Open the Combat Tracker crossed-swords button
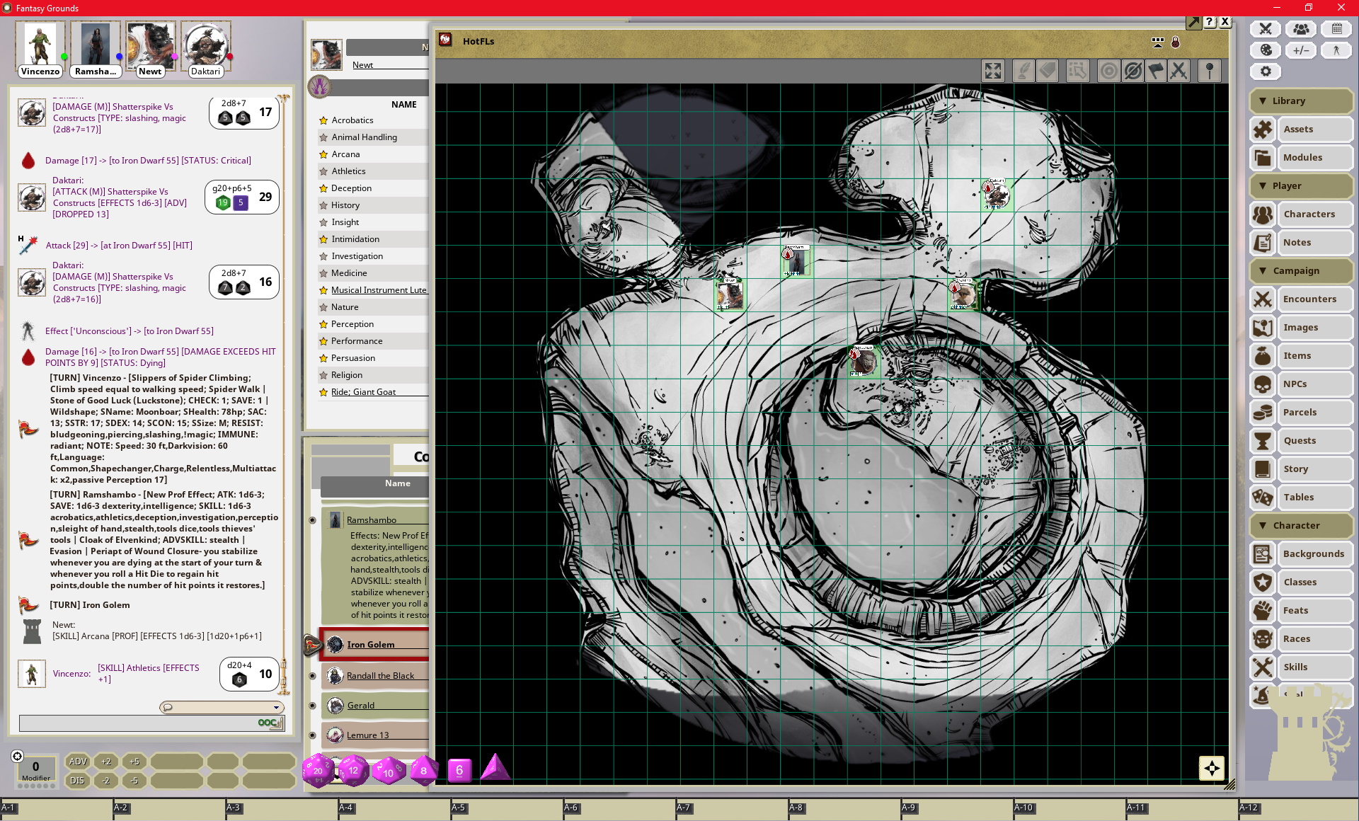This screenshot has height=821, width=1359. click(1266, 29)
